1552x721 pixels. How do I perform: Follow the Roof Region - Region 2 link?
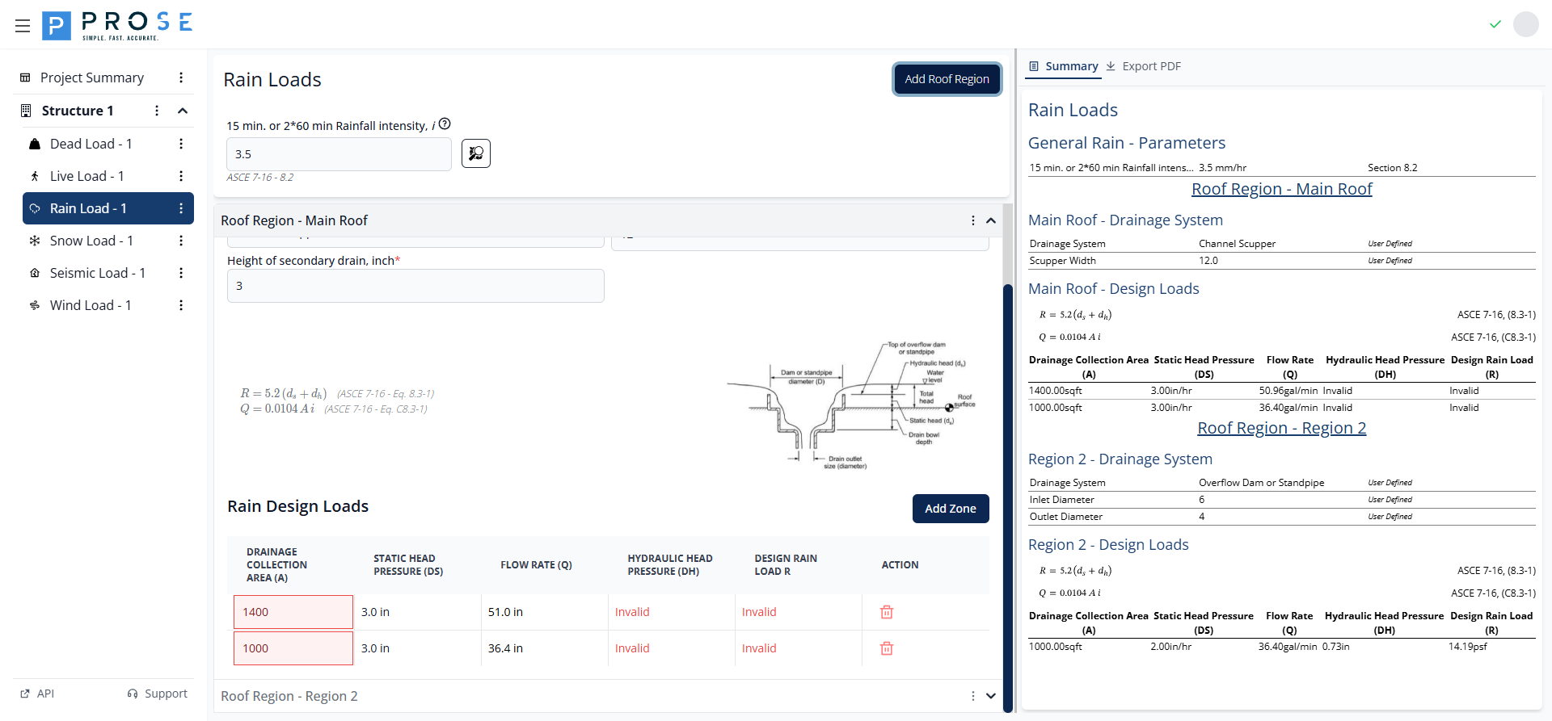pos(1281,428)
